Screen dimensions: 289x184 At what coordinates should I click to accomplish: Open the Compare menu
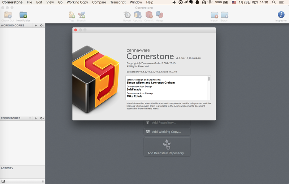[x=99, y=2]
